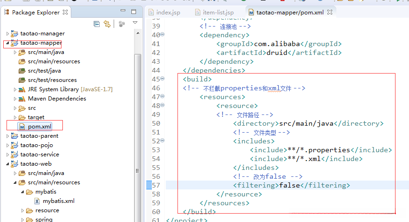Switch to the index.jsp editor tab
The image size is (409, 222).
coord(164,12)
